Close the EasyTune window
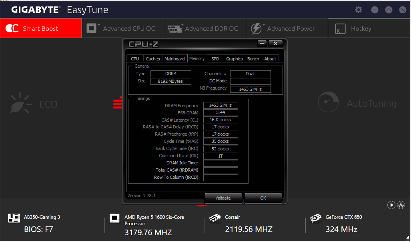 point(403,10)
